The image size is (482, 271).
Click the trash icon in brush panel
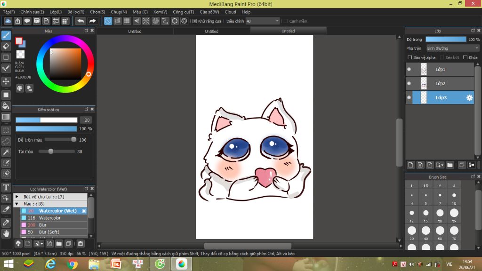[x=80, y=244]
